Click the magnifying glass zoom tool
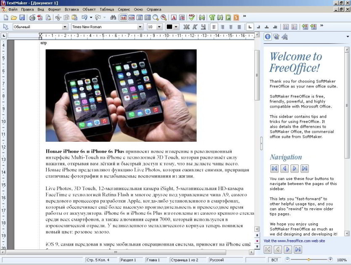351x265 pixels. pyautogui.click(x=156, y=18)
